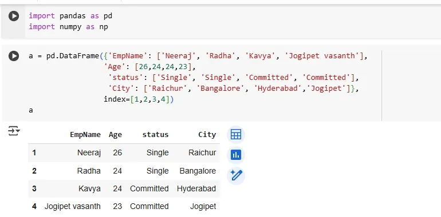Click Single status in Neeraj row
Image resolution: width=441 pixels, height=217 pixels.
pos(157,153)
